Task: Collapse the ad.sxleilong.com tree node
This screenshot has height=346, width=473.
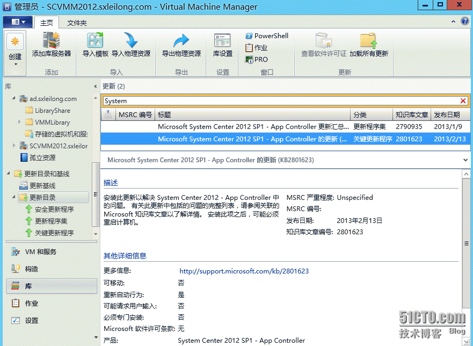Action: click(x=14, y=98)
